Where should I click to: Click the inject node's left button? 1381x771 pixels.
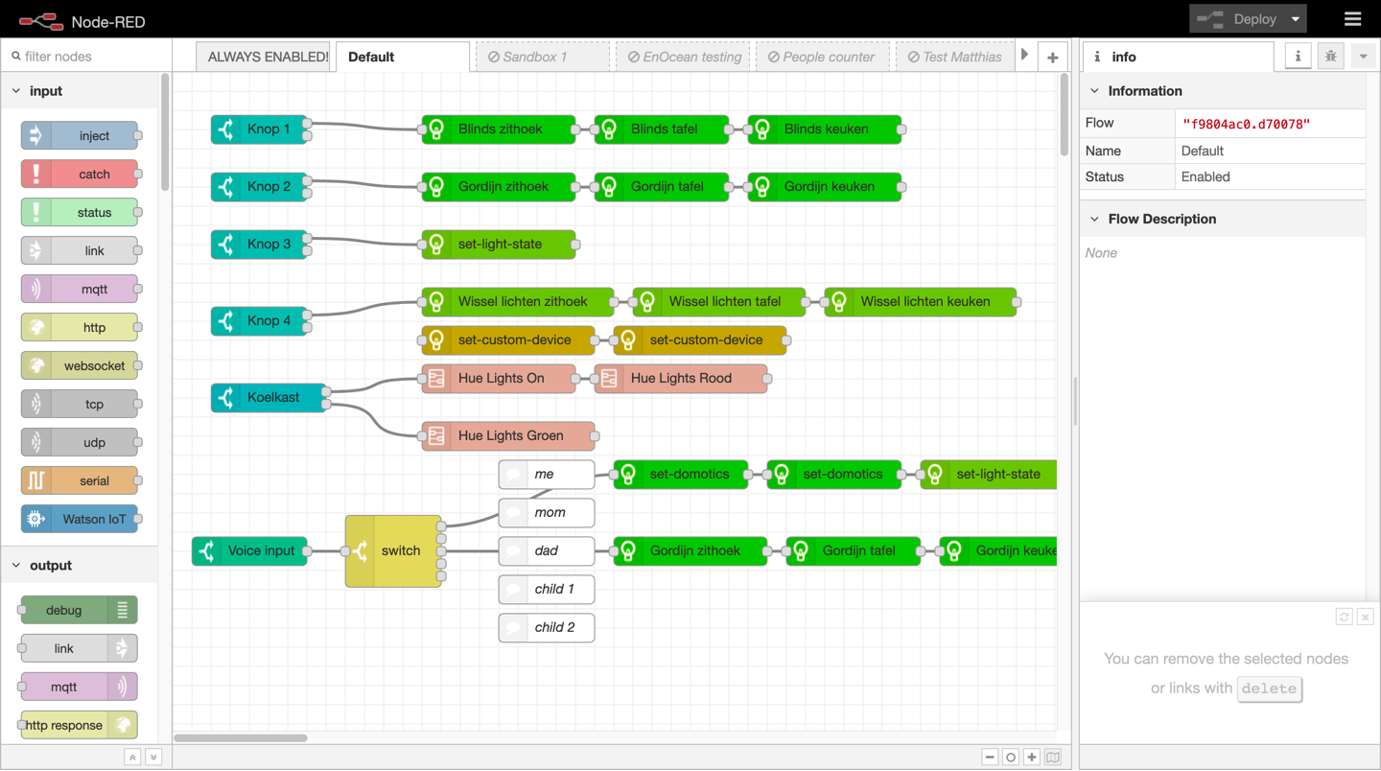click(x=35, y=135)
